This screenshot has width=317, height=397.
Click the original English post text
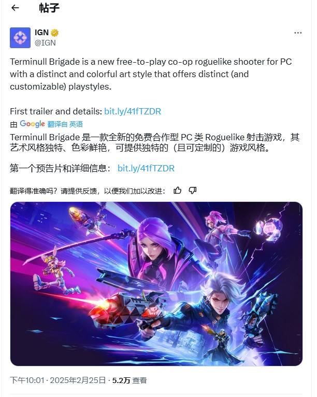tap(151, 74)
